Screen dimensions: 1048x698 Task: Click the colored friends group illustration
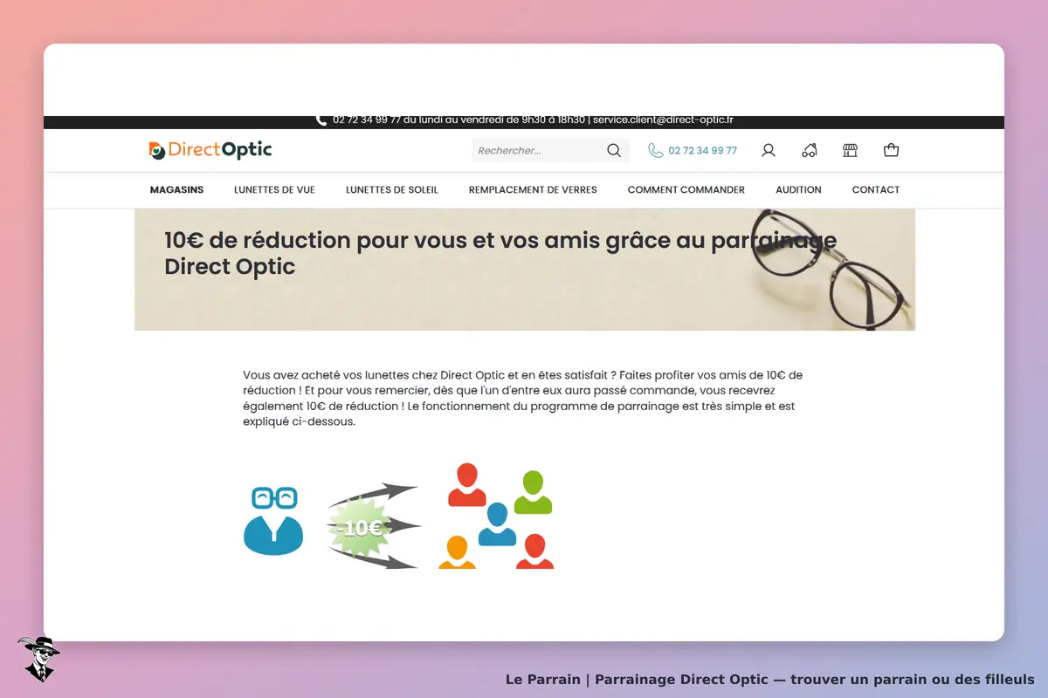(x=496, y=517)
